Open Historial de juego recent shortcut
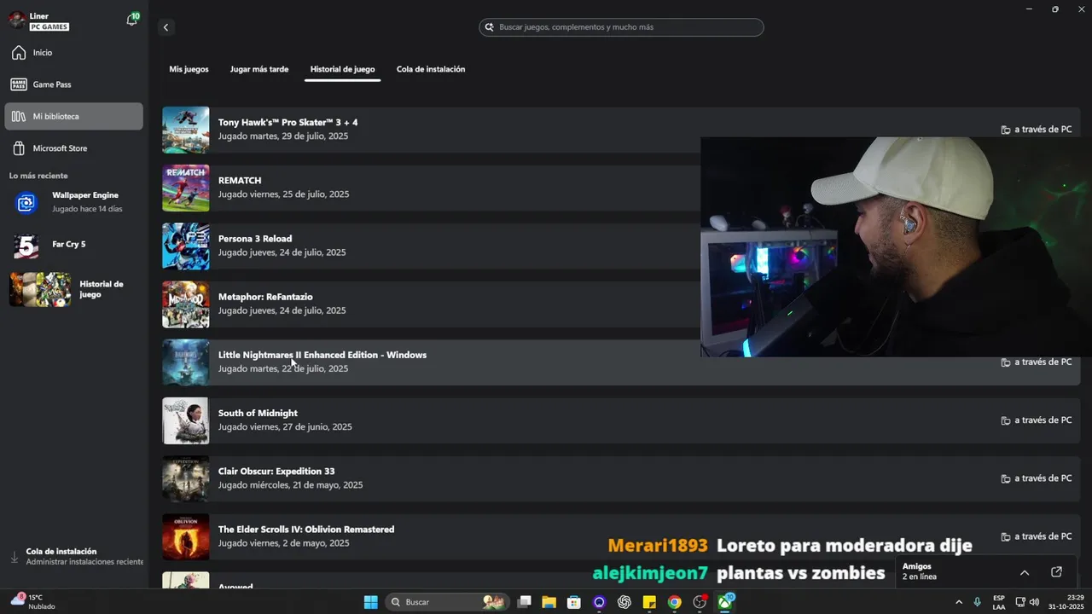Image resolution: width=1092 pixels, height=614 pixels. [x=74, y=289]
